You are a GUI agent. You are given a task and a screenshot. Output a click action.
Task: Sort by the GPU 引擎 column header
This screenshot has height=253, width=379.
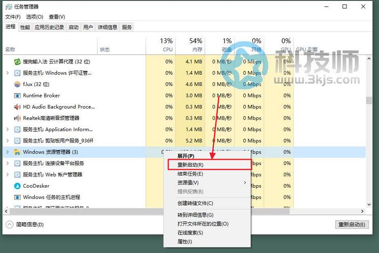pyautogui.click(x=307, y=49)
